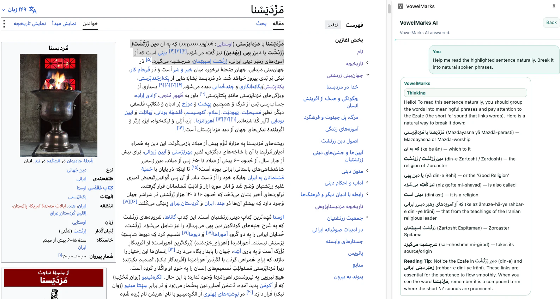Hide the contents with نهفتن button
Image resolution: width=560 pixels, height=299 pixels.
pos(332,25)
